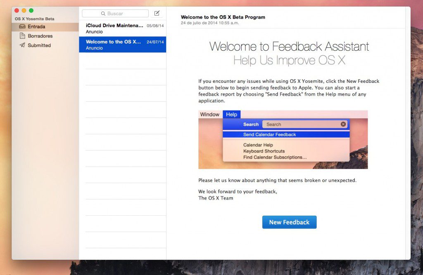Image resolution: width=423 pixels, height=275 pixels.
Task: Click the clear search X in Help image
Action: point(343,124)
